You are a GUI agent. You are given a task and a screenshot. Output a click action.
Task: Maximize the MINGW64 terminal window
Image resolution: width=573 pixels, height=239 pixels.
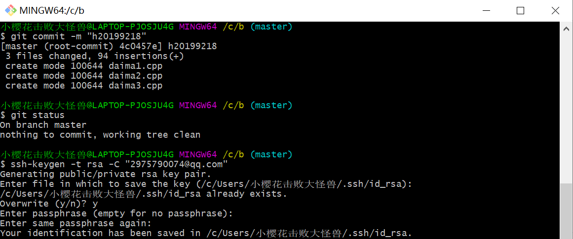click(x=520, y=10)
